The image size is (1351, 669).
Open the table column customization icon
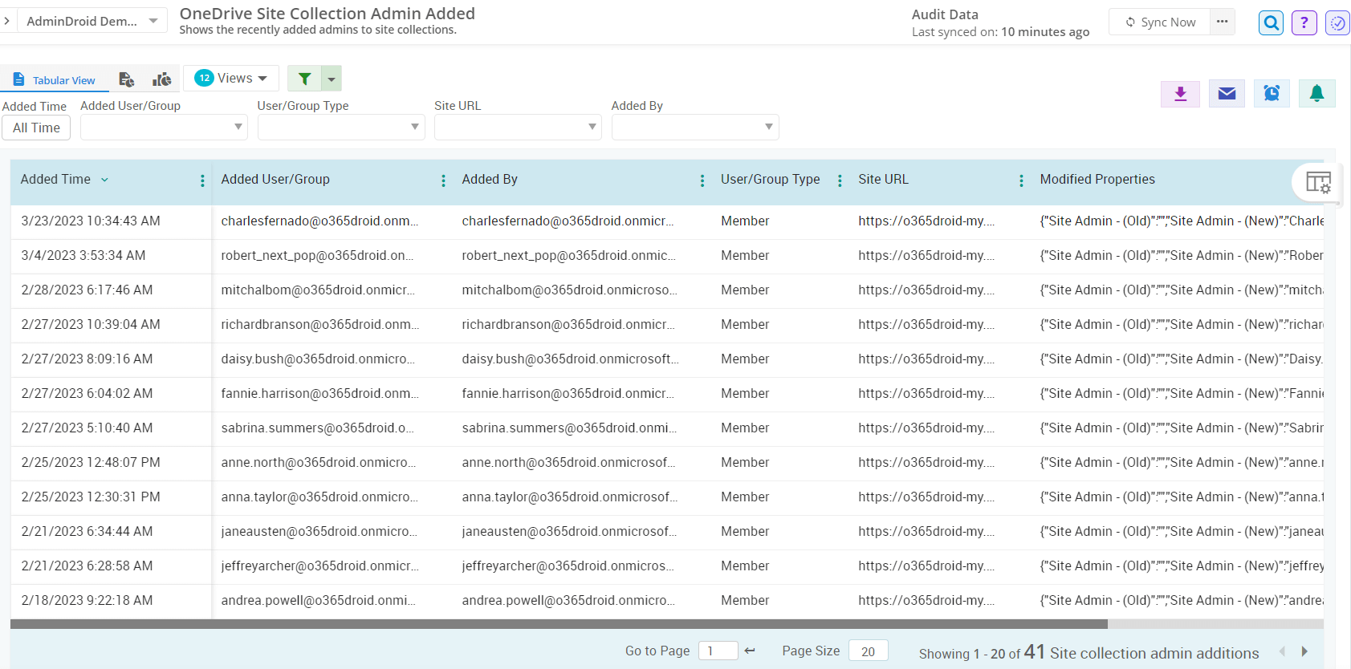tap(1317, 182)
